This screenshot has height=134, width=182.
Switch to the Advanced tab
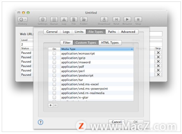(x=128, y=32)
